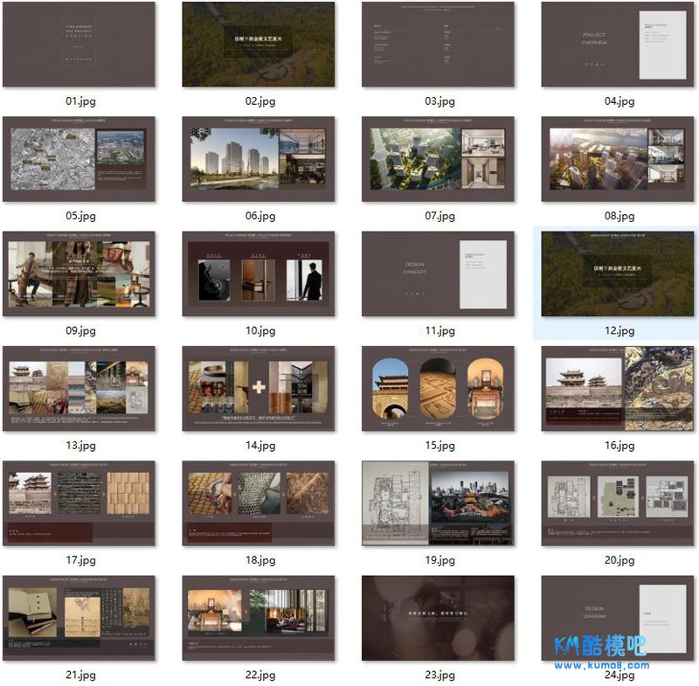The width and height of the screenshot is (699, 686).
Task: Select the 05.jpg map thumbnail
Action: click(x=79, y=159)
